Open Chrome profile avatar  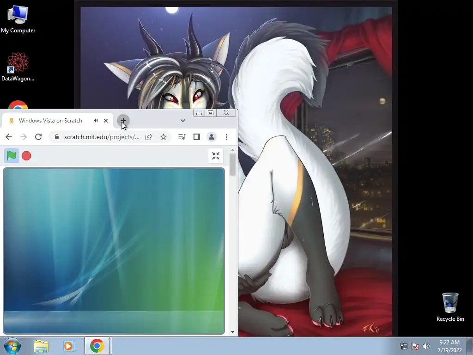pos(212,137)
